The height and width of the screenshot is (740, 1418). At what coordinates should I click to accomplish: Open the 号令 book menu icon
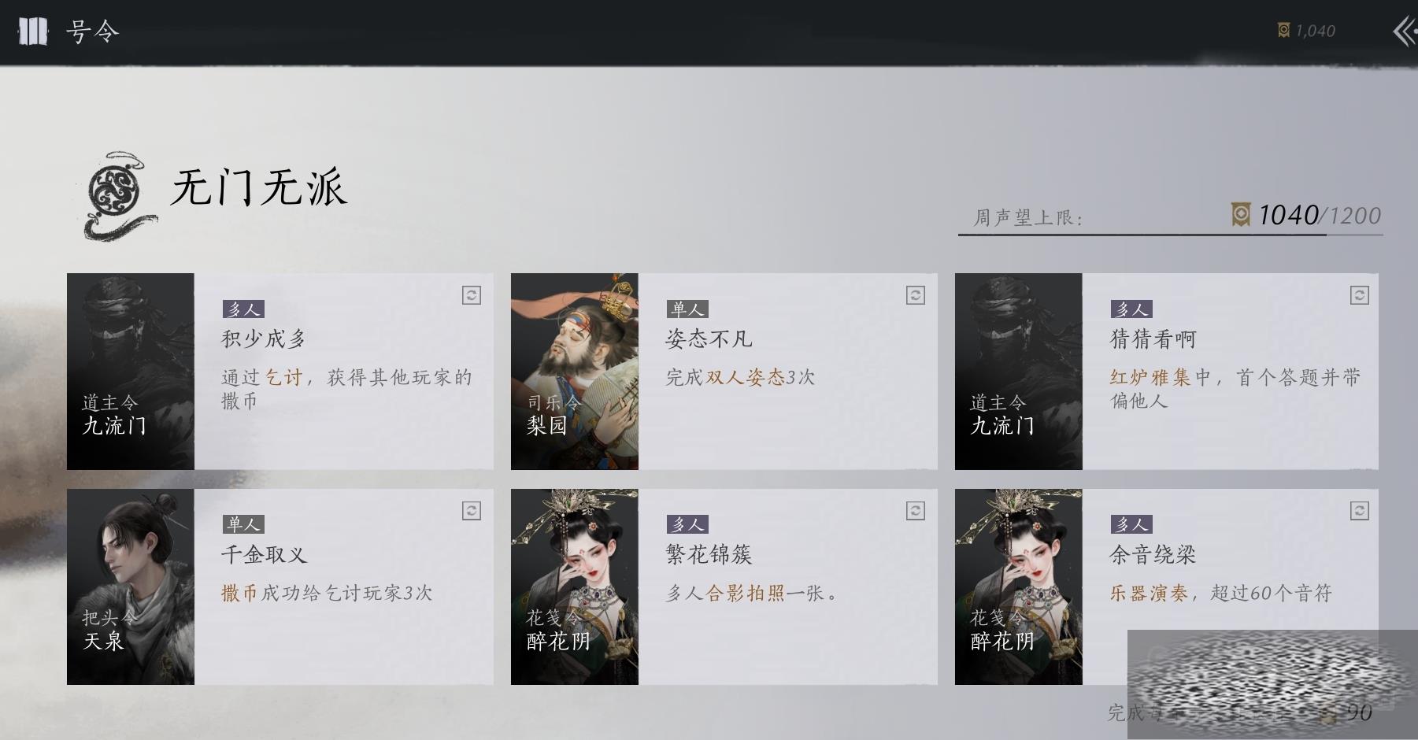point(33,31)
